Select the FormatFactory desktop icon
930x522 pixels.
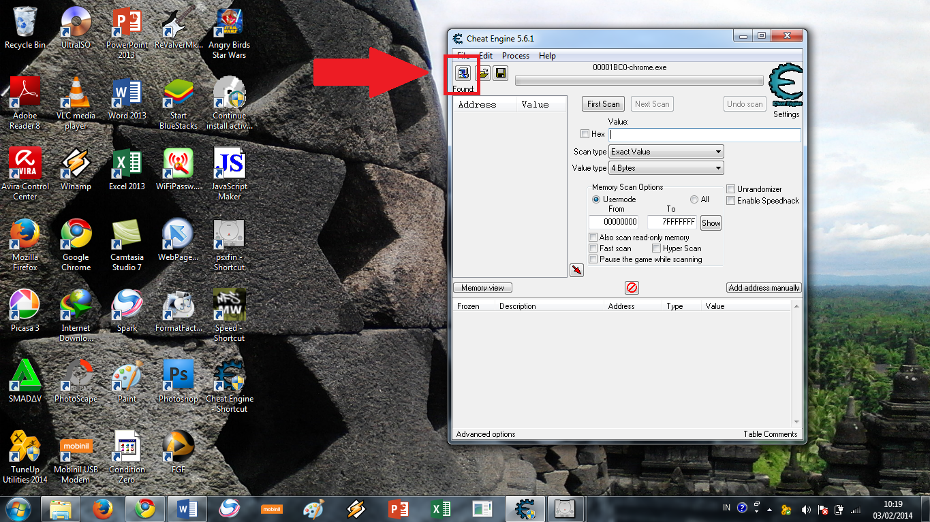[x=178, y=311]
